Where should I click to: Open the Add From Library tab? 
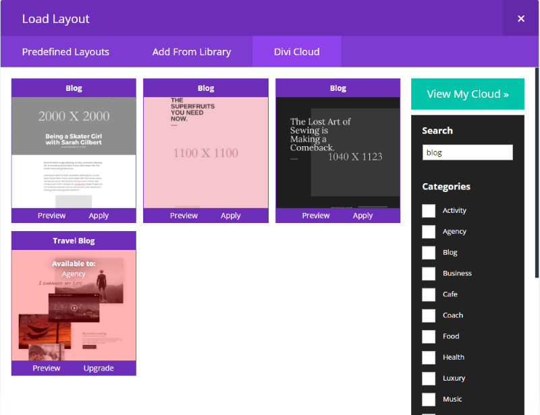pyautogui.click(x=192, y=52)
